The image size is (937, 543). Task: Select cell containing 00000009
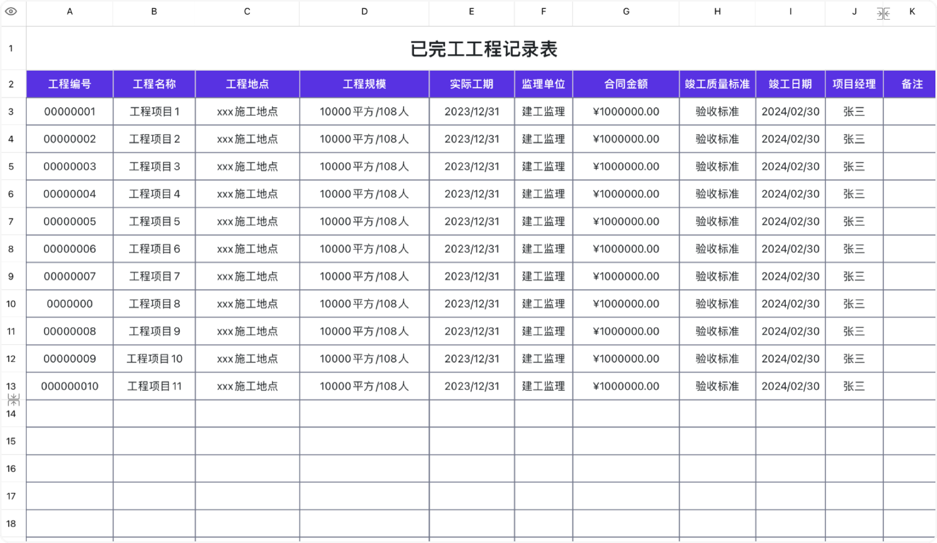pyautogui.click(x=70, y=359)
